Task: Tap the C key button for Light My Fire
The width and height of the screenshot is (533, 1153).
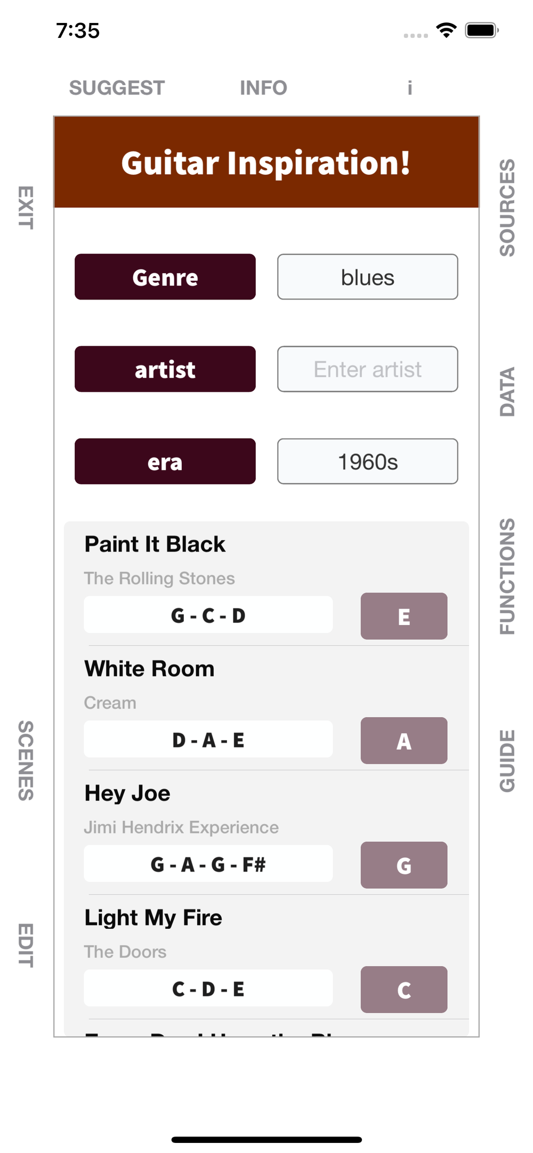Action: pos(403,989)
